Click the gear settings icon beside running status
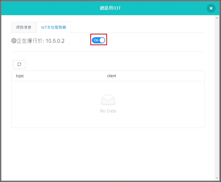 pyautogui.click(x=14, y=41)
